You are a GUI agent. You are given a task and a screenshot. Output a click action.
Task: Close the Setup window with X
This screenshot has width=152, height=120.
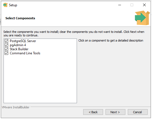(x=144, y=5)
